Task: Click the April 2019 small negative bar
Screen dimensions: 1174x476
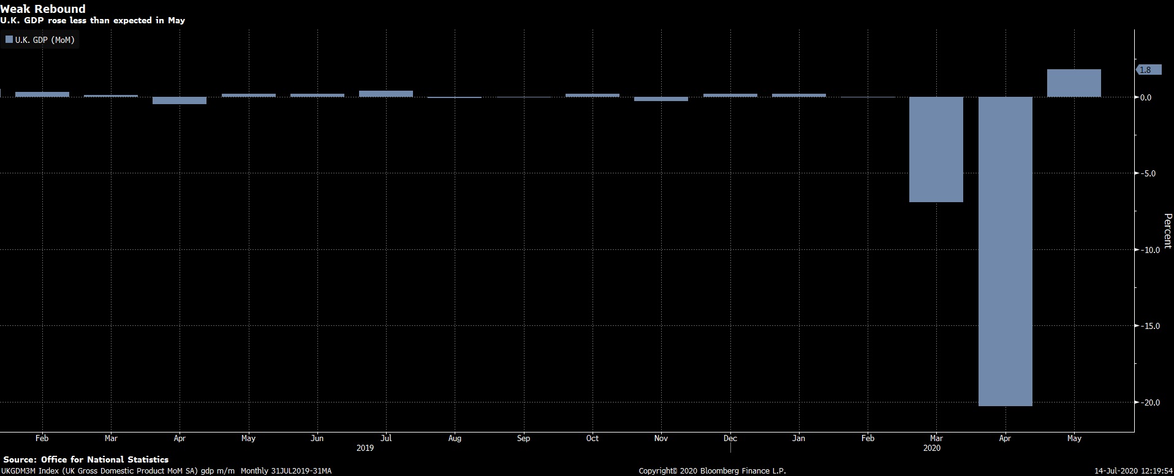Action: pyautogui.click(x=180, y=100)
